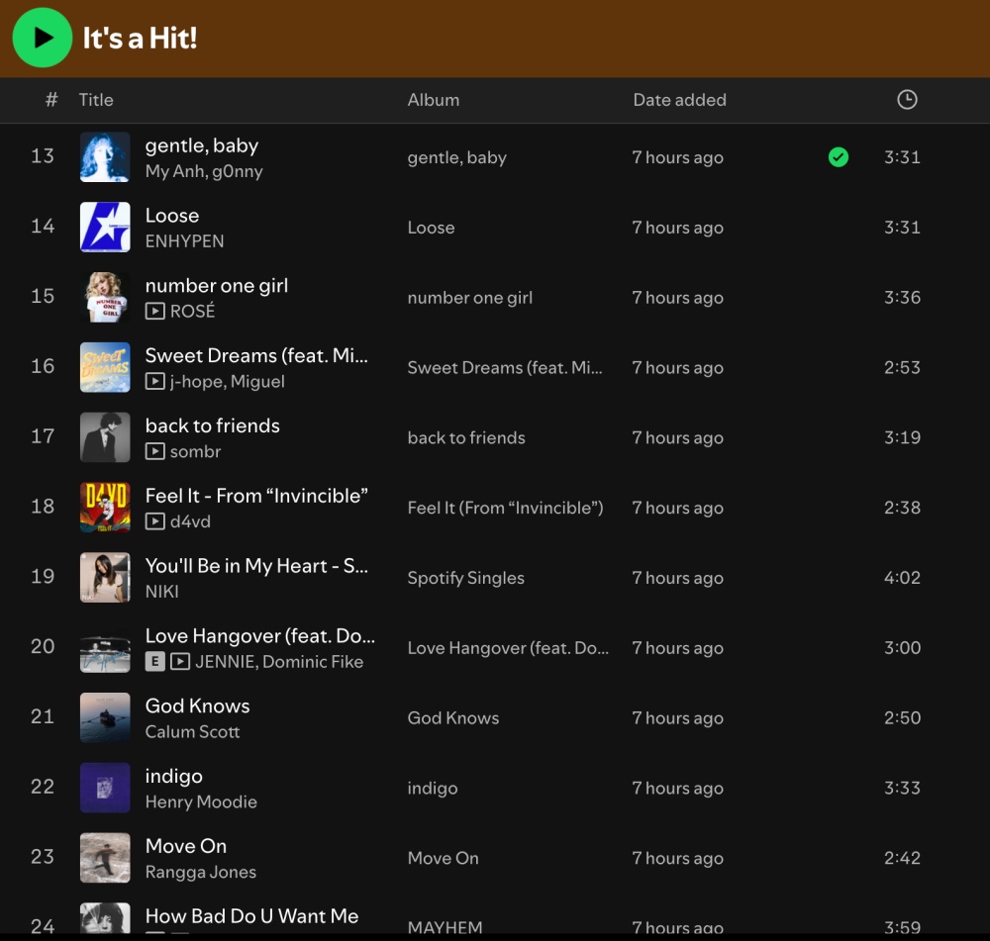
Task: Play the It's a Hit! playlist
Action: coord(43,38)
